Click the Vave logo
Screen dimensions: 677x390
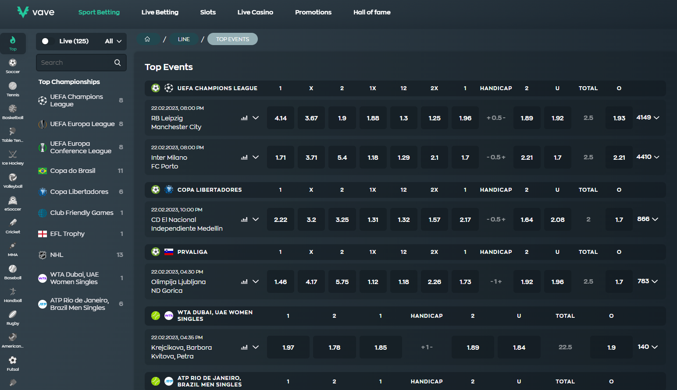[36, 12]
